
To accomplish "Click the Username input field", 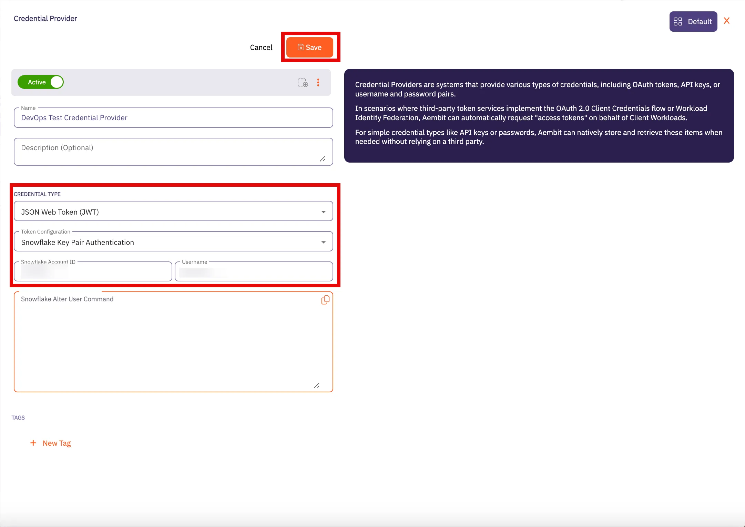I will click(x=254, y=272).
